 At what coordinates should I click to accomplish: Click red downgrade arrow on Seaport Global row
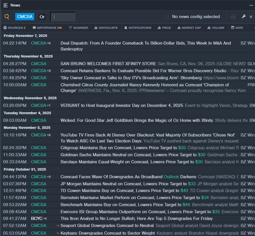(x=58, y=226)
